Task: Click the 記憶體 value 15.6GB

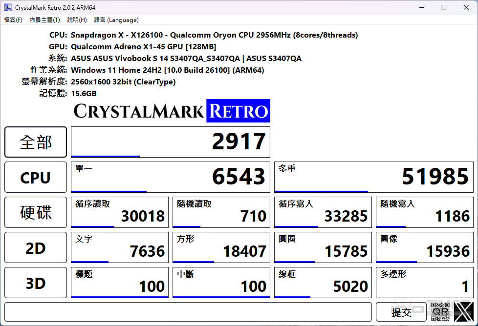Action: (x=84, y=93)
